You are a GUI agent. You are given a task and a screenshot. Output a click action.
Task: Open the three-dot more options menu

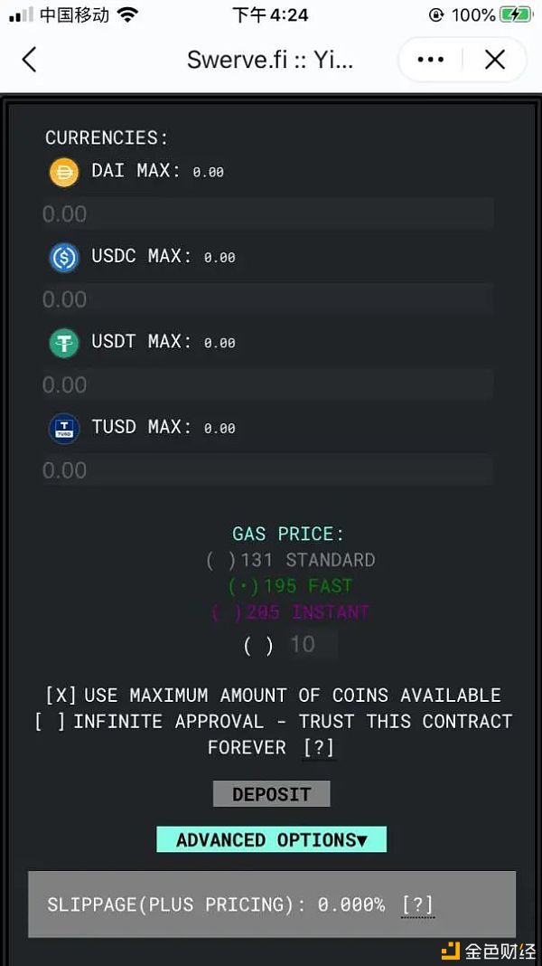(431, 61)
